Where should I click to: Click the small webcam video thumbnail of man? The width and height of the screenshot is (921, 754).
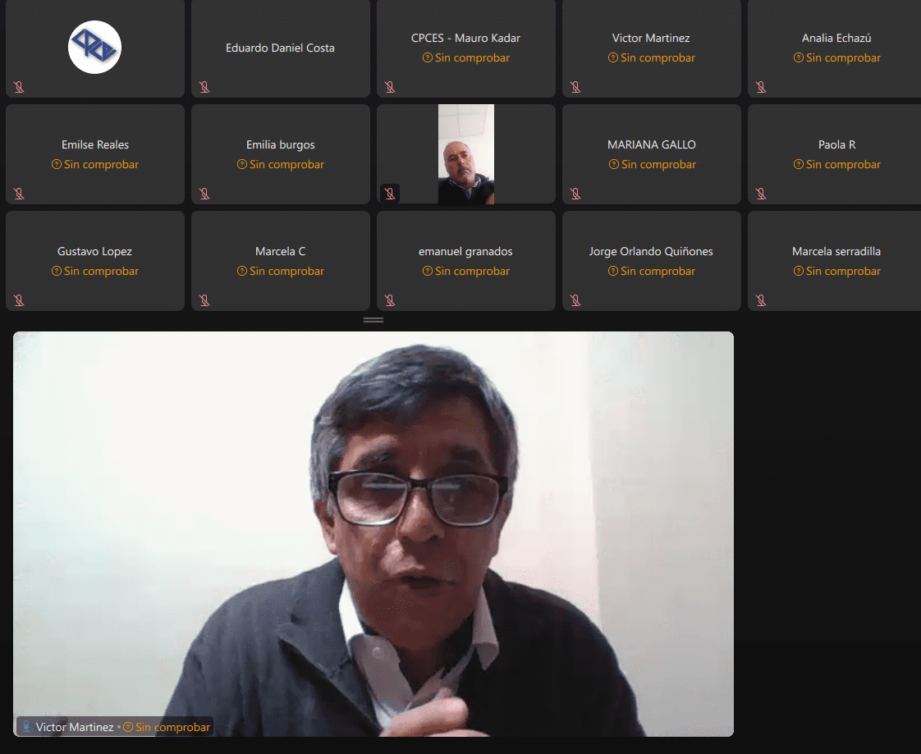465,154
